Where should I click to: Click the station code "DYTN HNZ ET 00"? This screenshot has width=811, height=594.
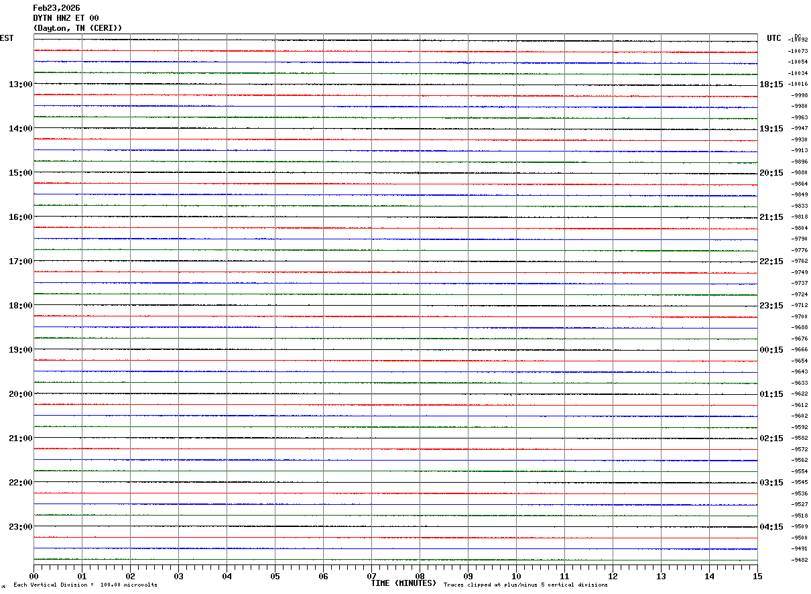(66, 18)
